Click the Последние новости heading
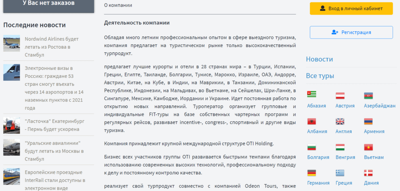The width and height of the screenshot is (400, 191). pos(34,25)
